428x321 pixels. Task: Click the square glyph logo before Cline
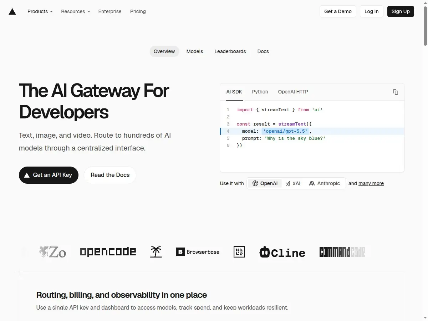click(x=239, y=252)
